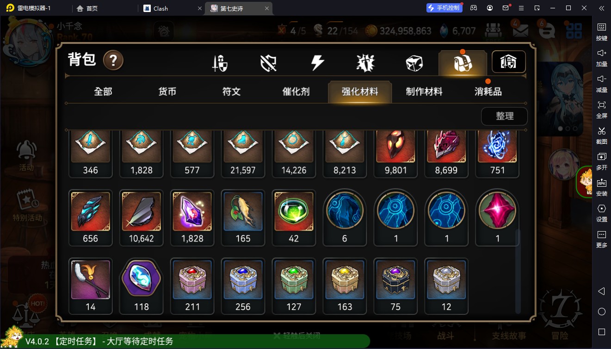The image size is (611, 349).
Task: Select the red gem chest with 211
Action: click(192, 286)
